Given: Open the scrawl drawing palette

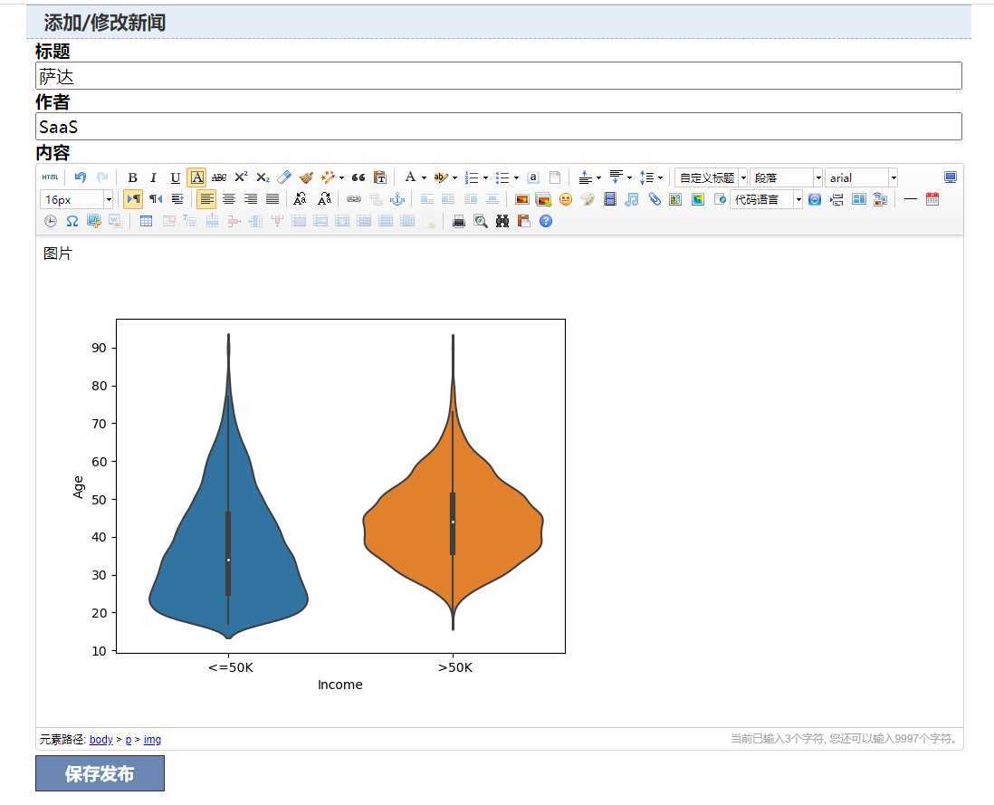Looking at the screenshot, I should tap(588, 199).
